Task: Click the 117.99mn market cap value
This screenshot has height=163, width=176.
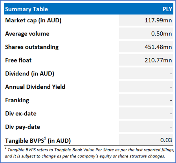Action: coord(158,20)
